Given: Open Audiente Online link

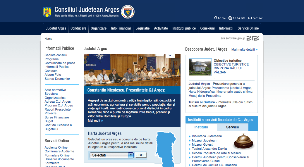Looking at the screenshot, I should [56, 147].
